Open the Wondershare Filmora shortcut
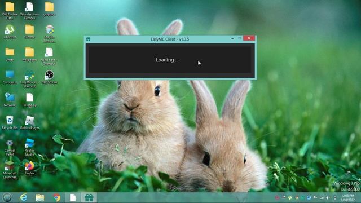This screenshot has height=203, width=361. pos(29,10)
